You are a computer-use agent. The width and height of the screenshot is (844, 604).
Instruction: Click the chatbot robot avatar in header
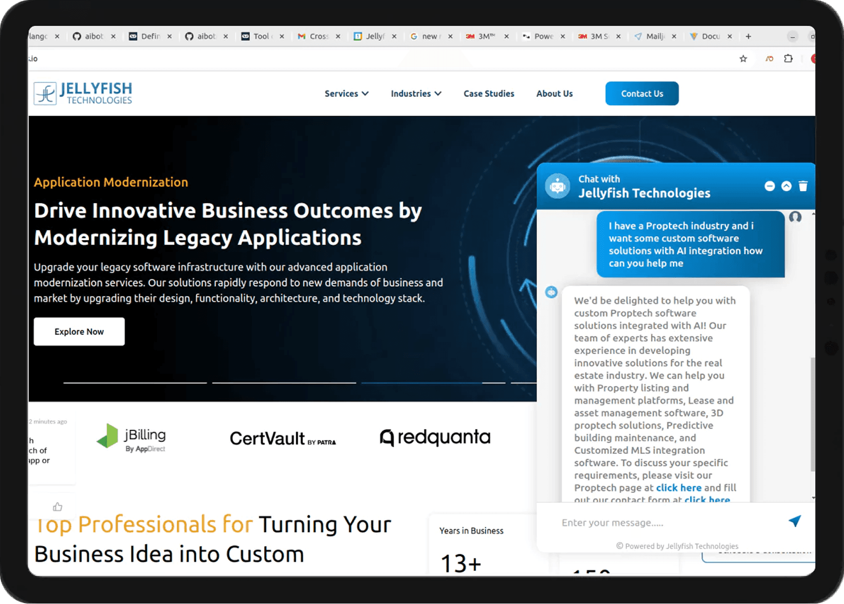coord(557,186)
